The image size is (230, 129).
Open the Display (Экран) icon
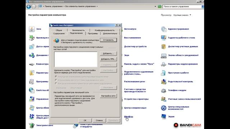[164, 116]
